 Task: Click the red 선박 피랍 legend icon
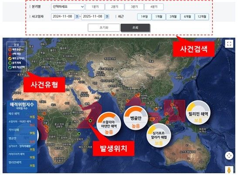(x=10, y=54)
